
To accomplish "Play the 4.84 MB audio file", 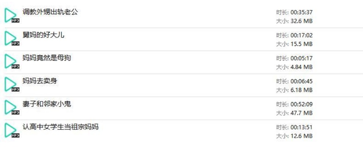I will click(x=11, y=61).
